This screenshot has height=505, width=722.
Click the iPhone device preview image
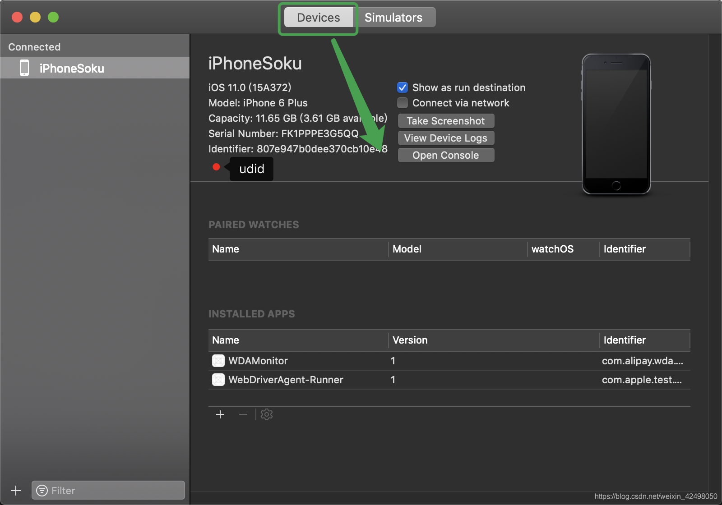point(616,124)
